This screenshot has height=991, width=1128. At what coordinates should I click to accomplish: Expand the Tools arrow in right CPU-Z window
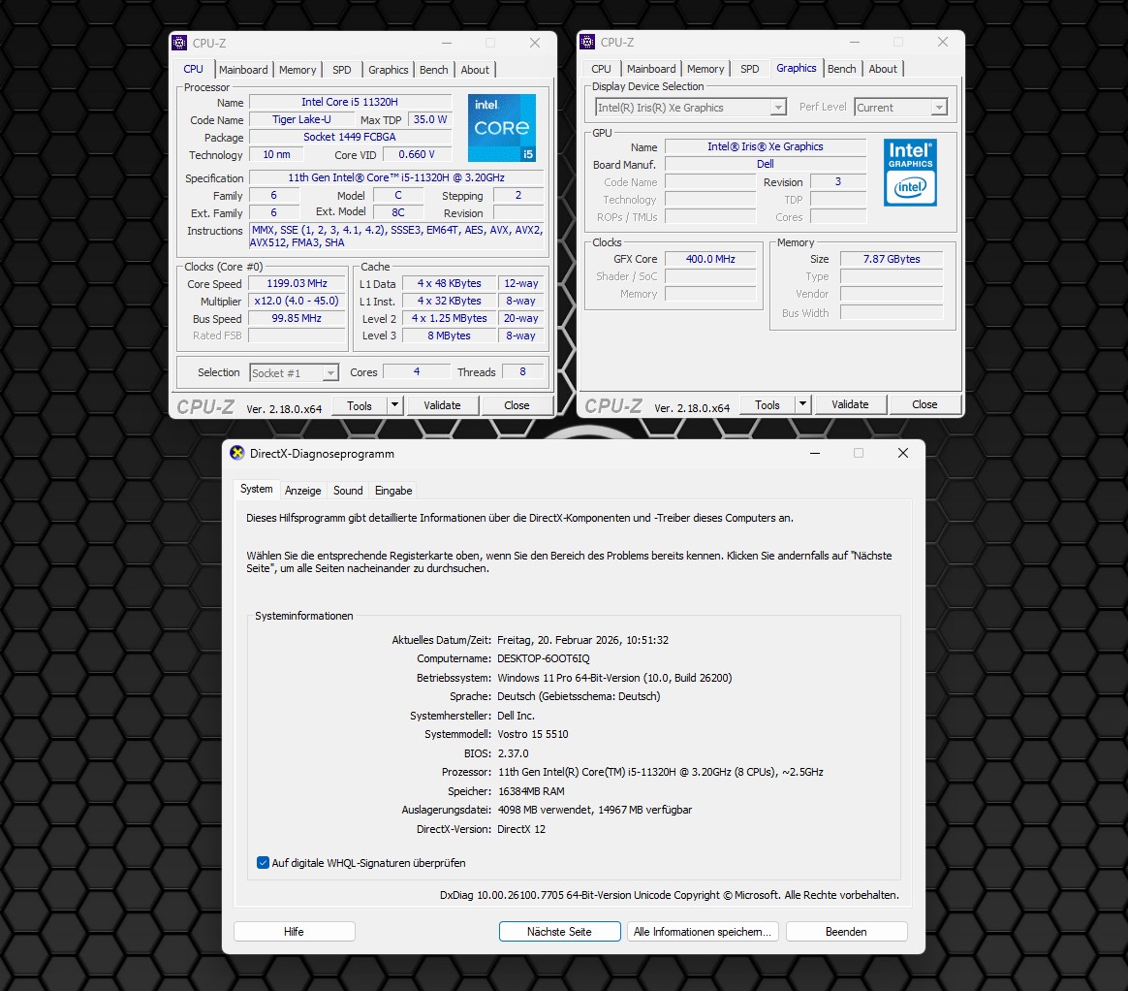click(x=802, y=405)
